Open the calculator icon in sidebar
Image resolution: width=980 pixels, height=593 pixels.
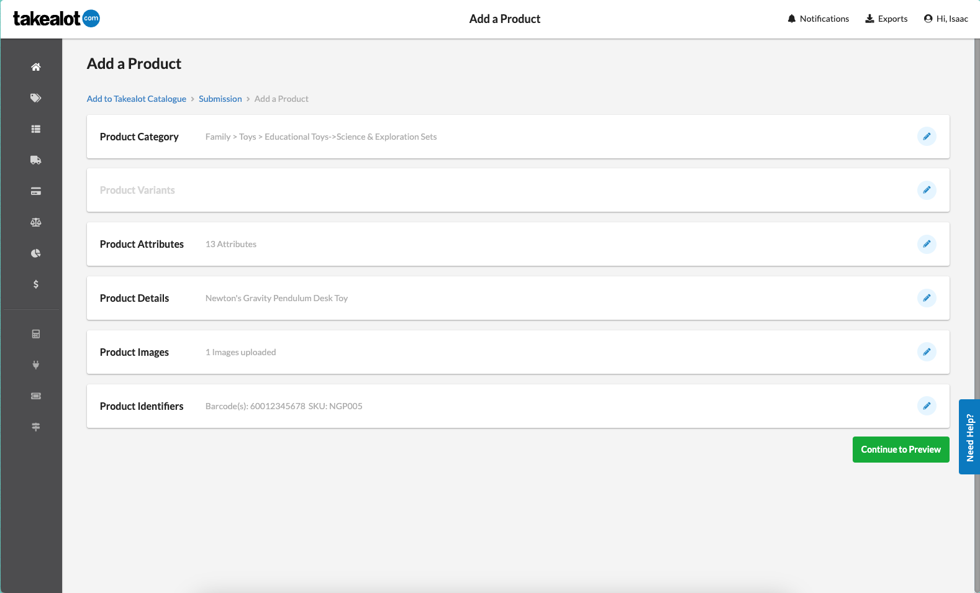click(36, 334)
